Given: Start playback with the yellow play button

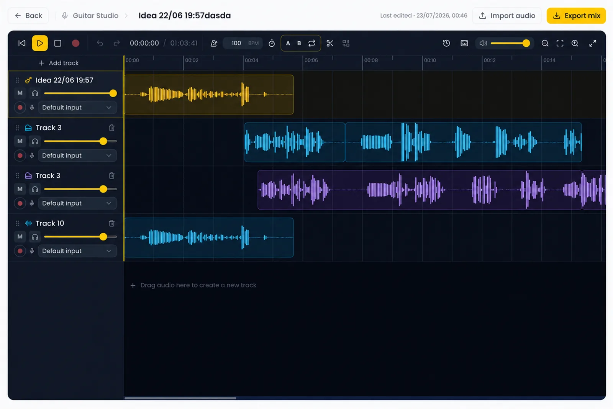Looking at the screenshot, I should point(40,43).
